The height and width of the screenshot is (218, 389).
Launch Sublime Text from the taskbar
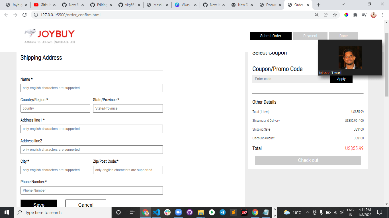click(x=234, y=212)
